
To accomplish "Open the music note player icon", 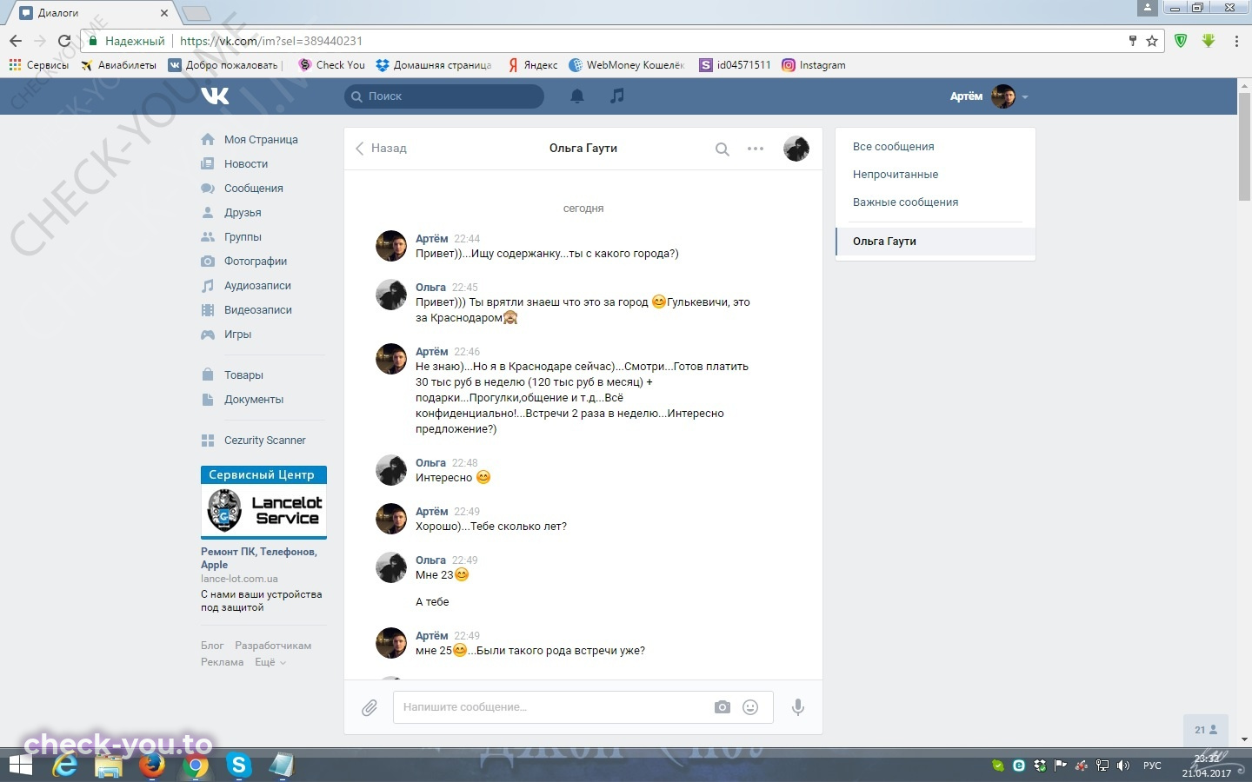I will coord(616,96).
